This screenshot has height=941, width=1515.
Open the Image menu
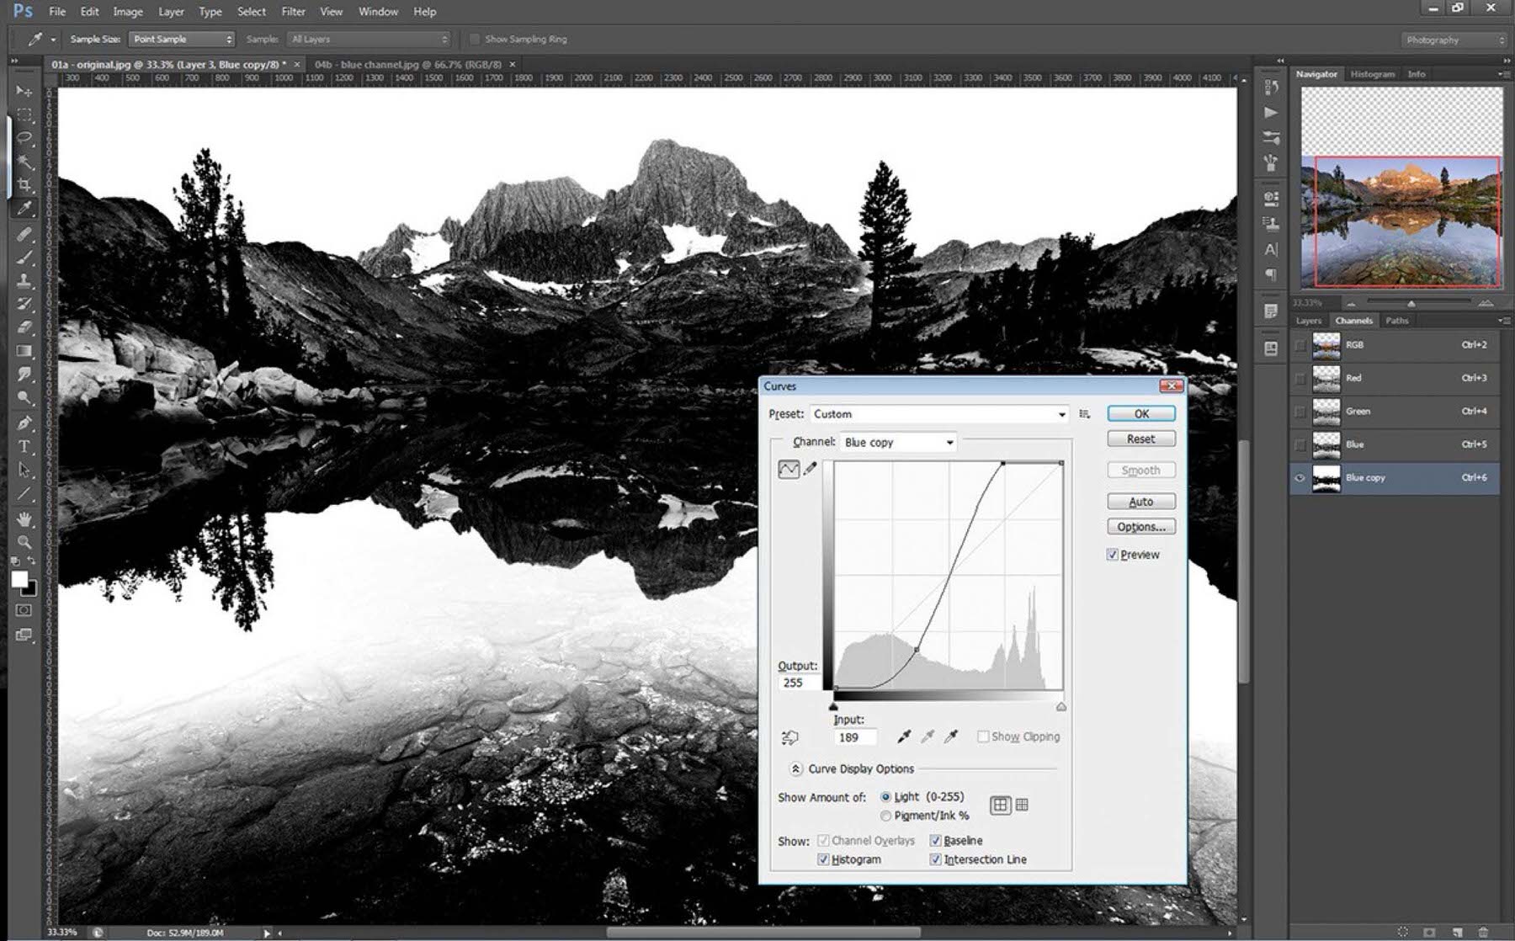128,12
